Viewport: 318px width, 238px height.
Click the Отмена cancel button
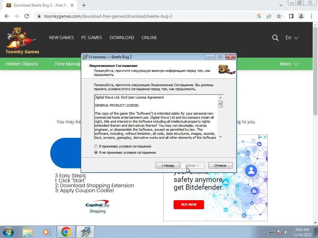220,165
